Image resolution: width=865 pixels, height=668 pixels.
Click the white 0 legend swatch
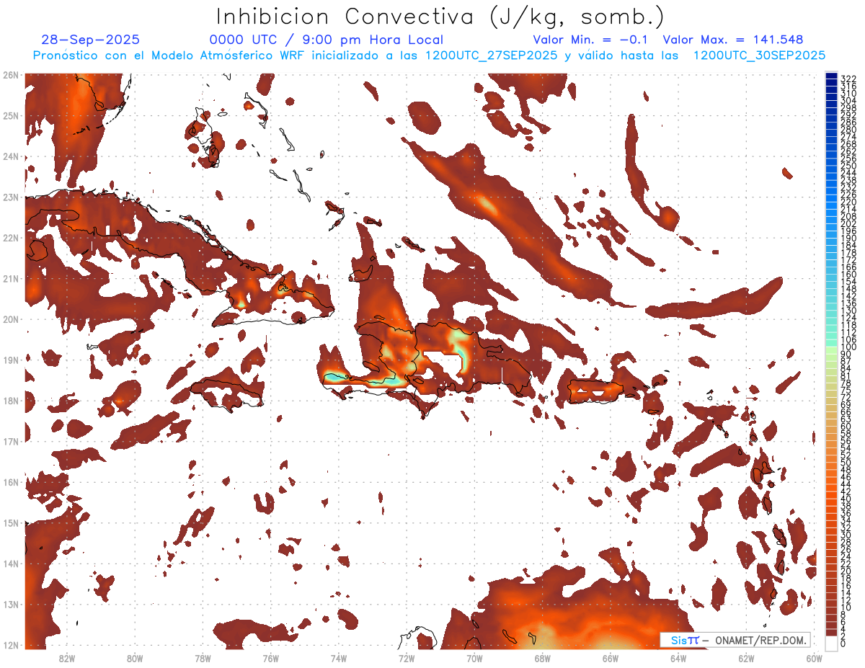point(832,642)
